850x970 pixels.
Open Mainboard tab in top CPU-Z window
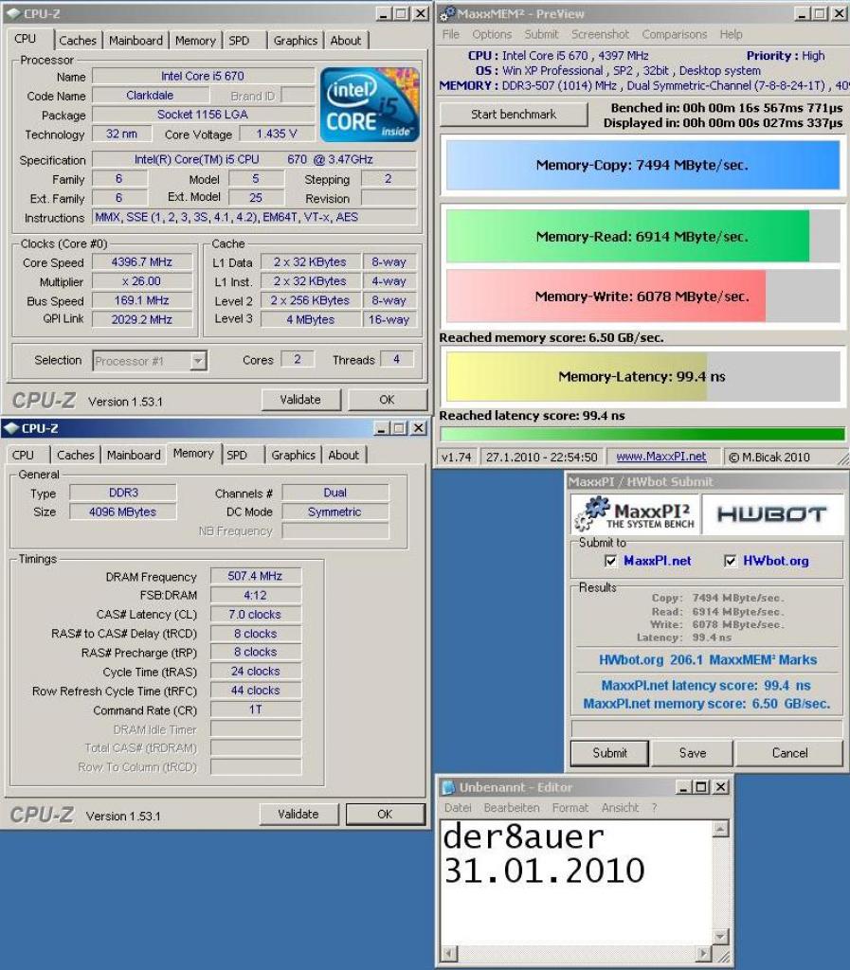pos(136,41)
